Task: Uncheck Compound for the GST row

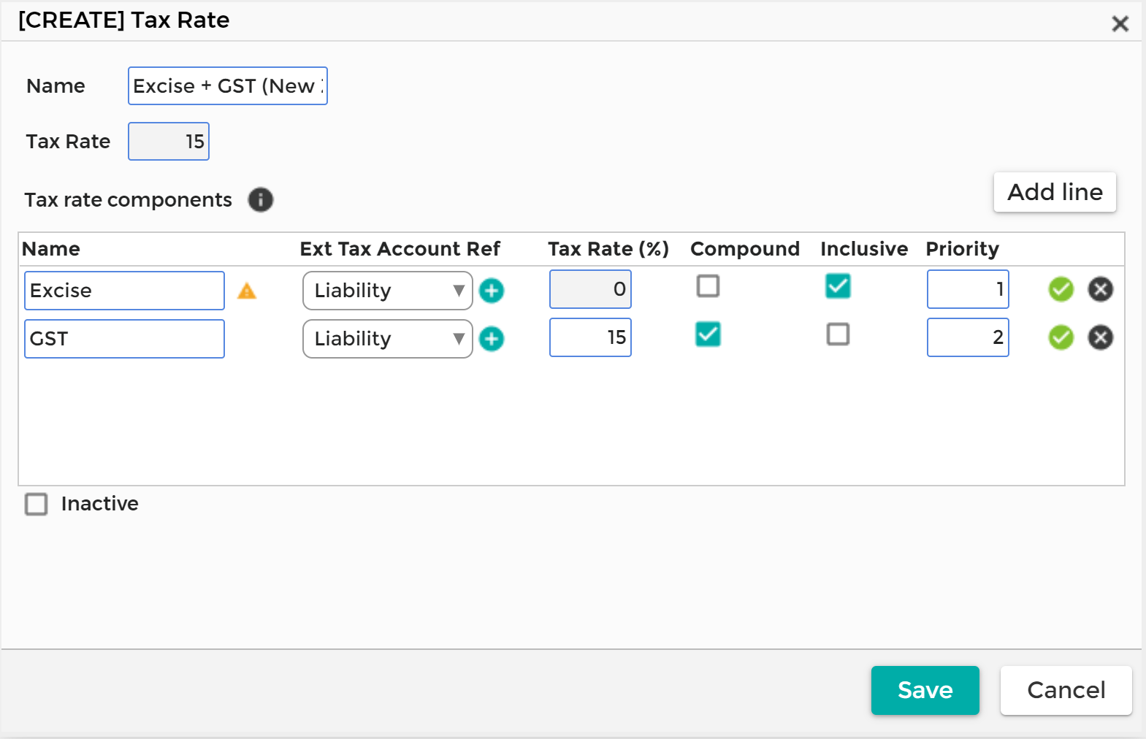Action: click(708, 334)
